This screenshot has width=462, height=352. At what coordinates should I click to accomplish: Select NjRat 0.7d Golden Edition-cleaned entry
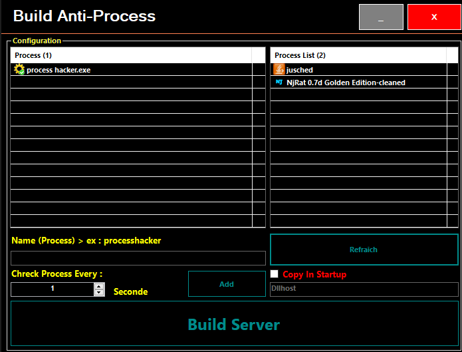click(x=345, y=83)
